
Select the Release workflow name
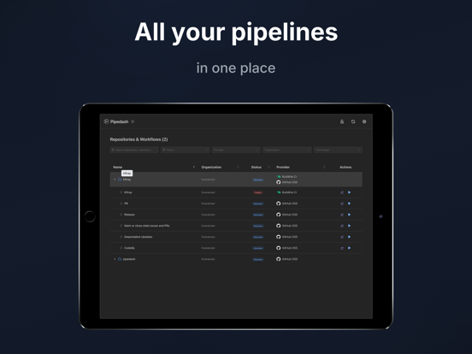tap(129, 215)
